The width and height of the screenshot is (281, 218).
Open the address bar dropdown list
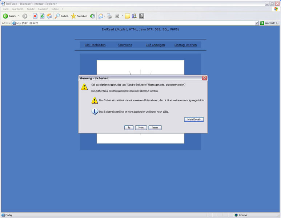click(x=257, y=23)
